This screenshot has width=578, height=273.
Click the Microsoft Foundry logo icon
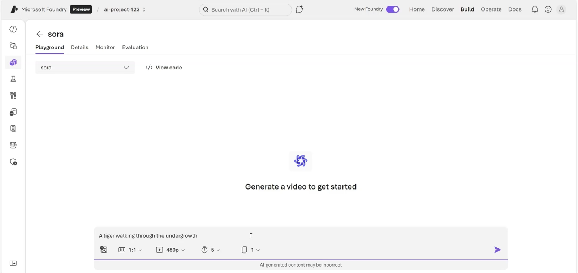click(x=14, y=9)
